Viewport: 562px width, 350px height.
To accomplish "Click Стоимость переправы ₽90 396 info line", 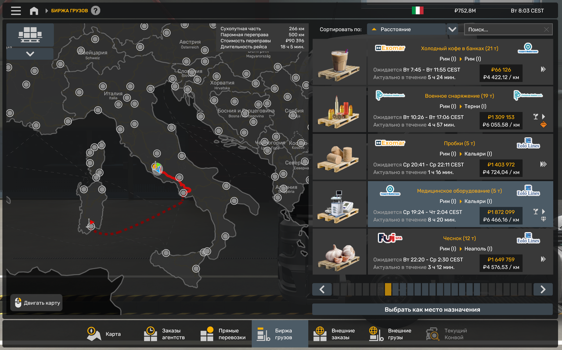I will tap(262, 41).
